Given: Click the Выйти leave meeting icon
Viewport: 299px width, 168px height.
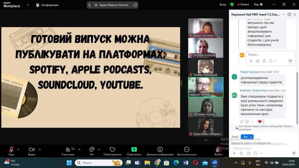Looking at the screenshot, I should [218, 150].
